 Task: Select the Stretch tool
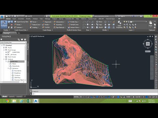(x=100, y=27)
